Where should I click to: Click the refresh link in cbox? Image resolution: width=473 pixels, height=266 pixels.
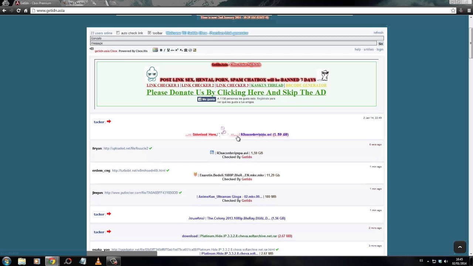[378, 33]
